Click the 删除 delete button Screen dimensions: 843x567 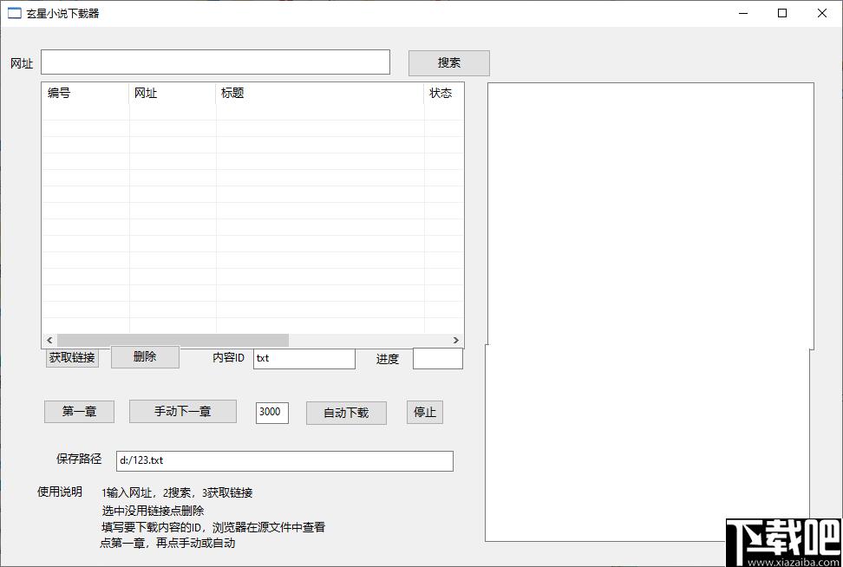[x=145, y=357]
